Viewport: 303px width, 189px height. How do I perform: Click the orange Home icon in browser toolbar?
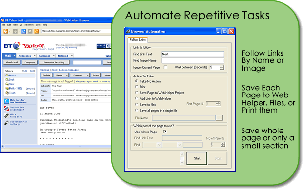pyautogui.click(x=36, y=31)
